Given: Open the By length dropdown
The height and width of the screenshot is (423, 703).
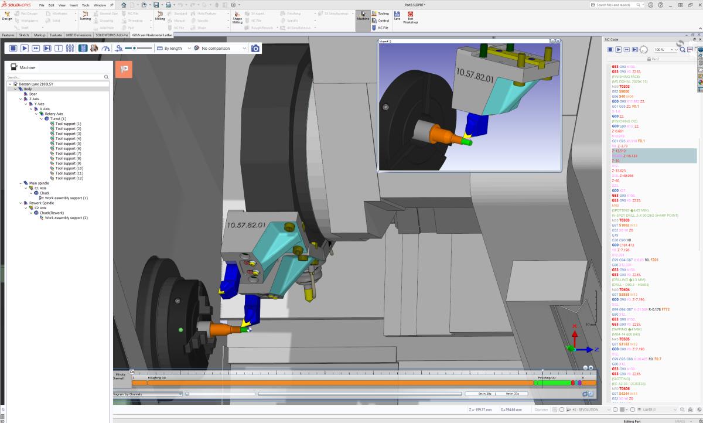Looking at the screenshot, I should 174,48.
